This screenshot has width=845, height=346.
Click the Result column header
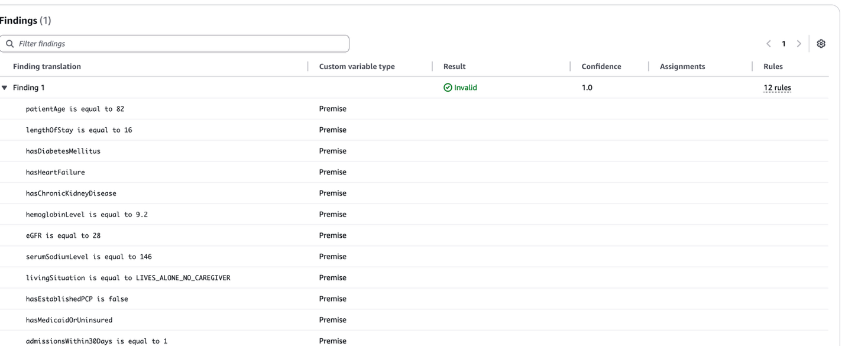(454, 66)
